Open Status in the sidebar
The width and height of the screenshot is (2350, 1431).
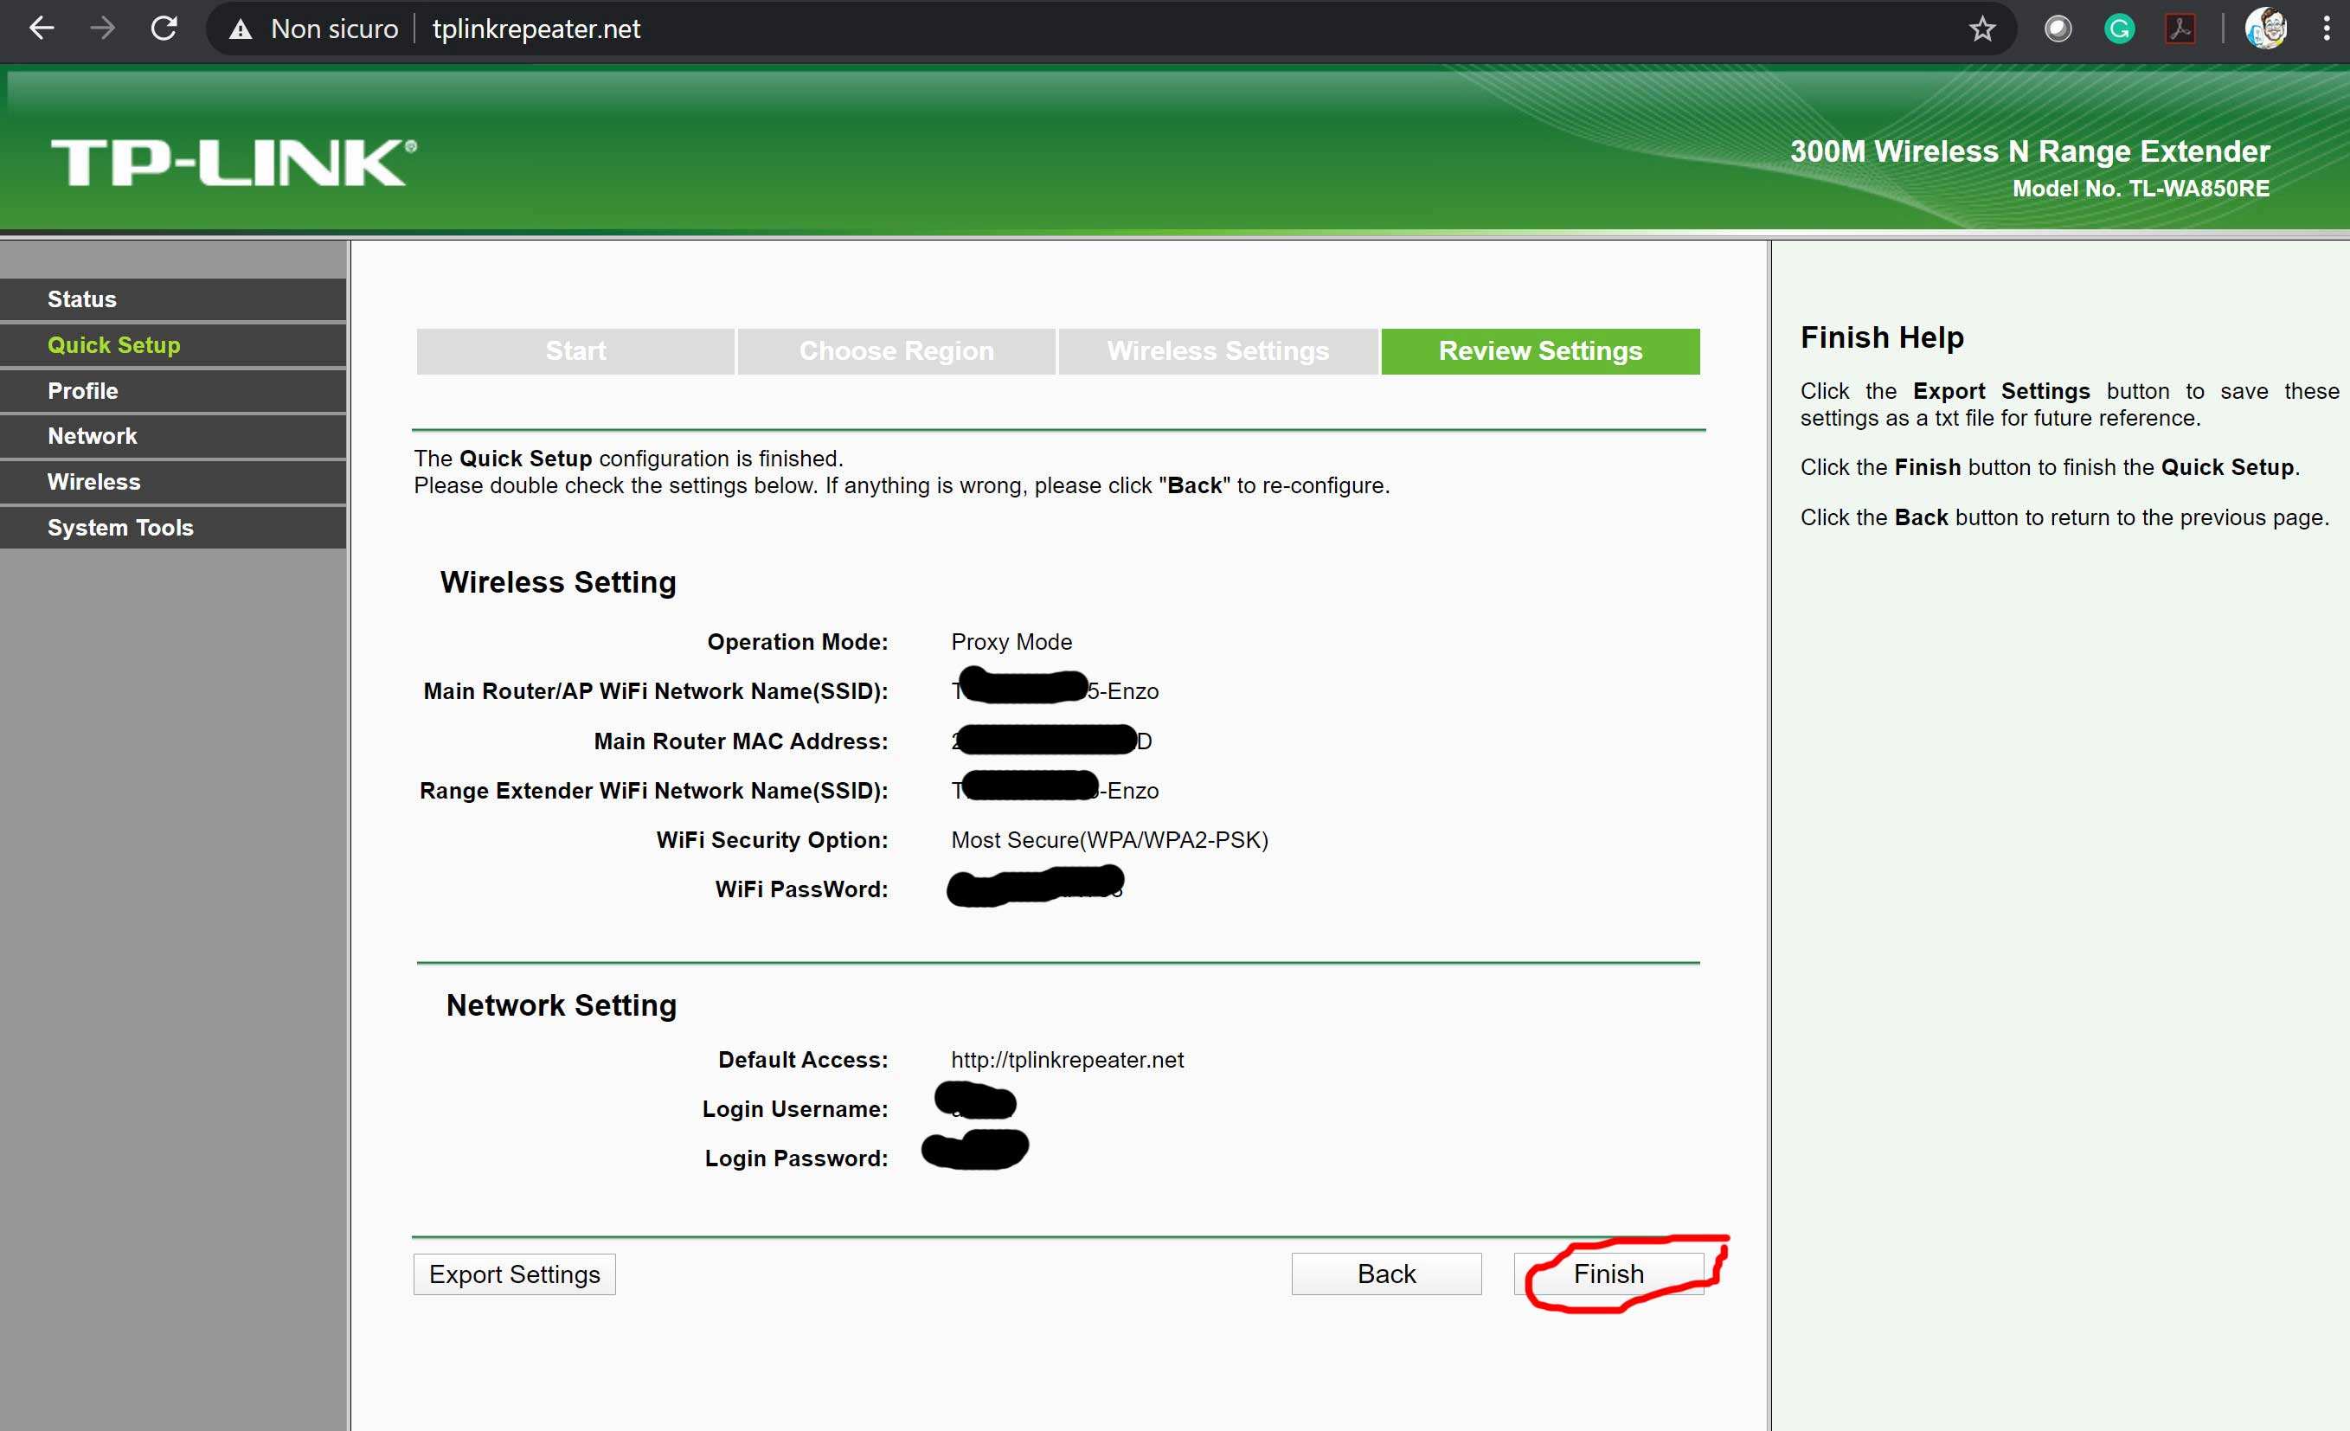tap(82, 299)
